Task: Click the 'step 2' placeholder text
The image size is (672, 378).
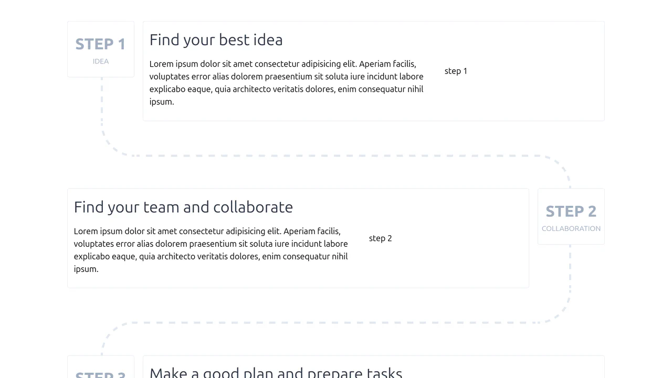Action: click(x=380, y=238)
